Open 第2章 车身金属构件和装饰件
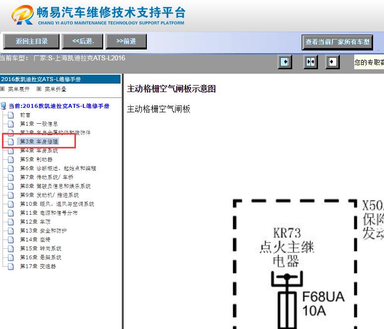This screenshot has height=329, width=384. coord(55,133)
